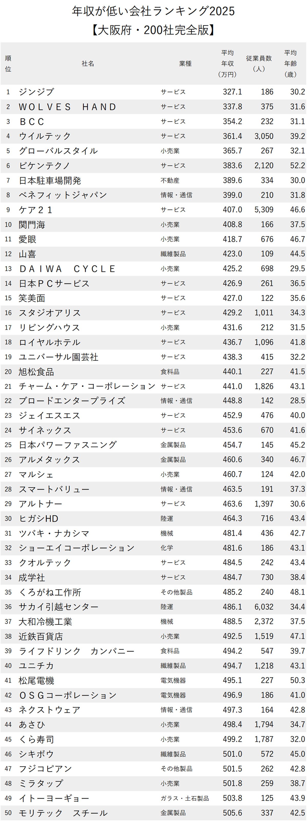The height and width of the screenshot is (826, 307).
Task: Select the company name ジンジブ
Action: (x=37, y=92)
